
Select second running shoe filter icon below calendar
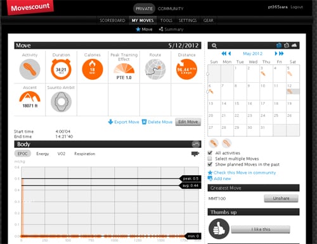226,143
